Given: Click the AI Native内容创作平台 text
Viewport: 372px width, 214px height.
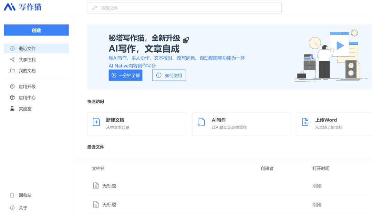Looking at the screenshot, I should tap(132, 66).
